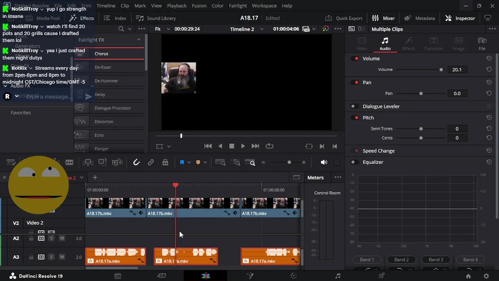Search the effects library
Screen dimensions: 499x281
click(x=121, y=29)
